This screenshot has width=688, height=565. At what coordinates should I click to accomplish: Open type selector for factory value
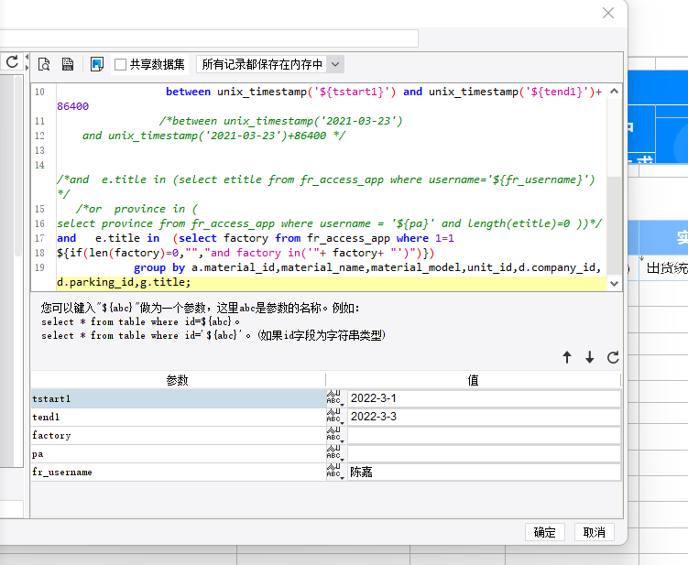pos(335,435)
